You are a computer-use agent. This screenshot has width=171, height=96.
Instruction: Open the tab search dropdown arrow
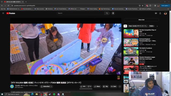2,2
